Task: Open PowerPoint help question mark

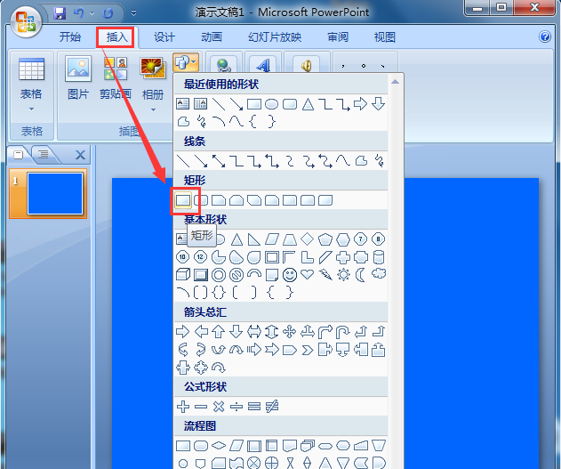Action: pos(545,36)
